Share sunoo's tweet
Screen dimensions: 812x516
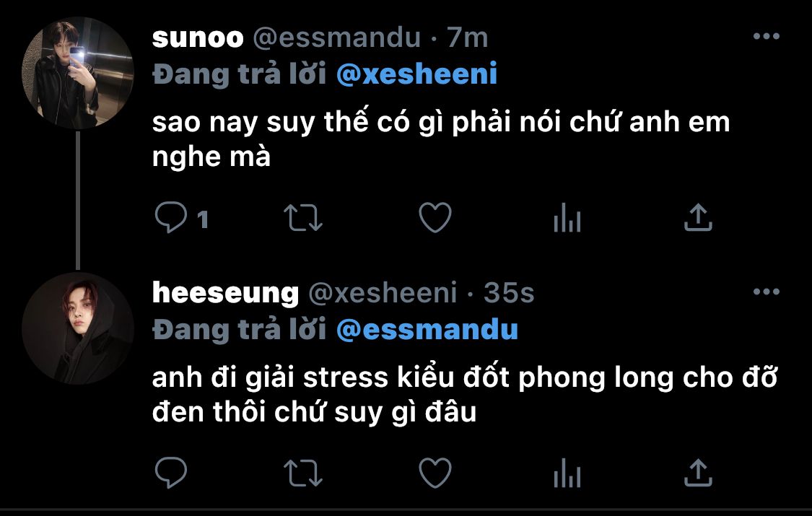698,217
